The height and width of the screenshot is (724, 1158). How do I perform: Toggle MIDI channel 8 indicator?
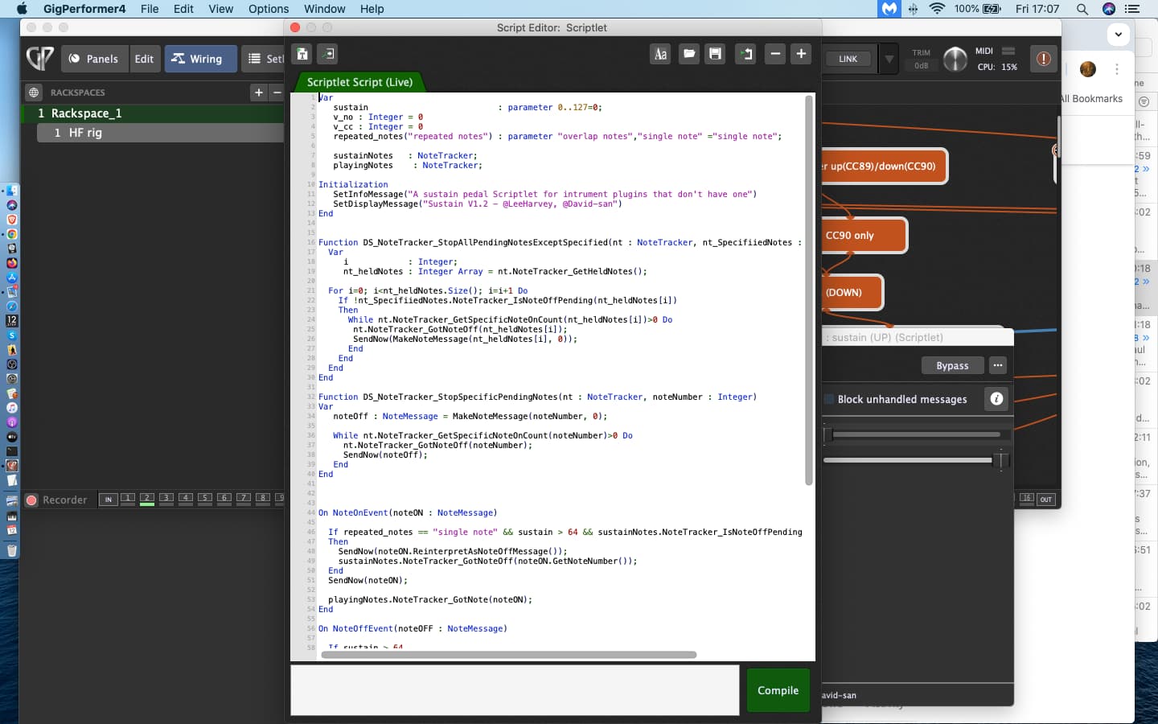tap(263, 499)
